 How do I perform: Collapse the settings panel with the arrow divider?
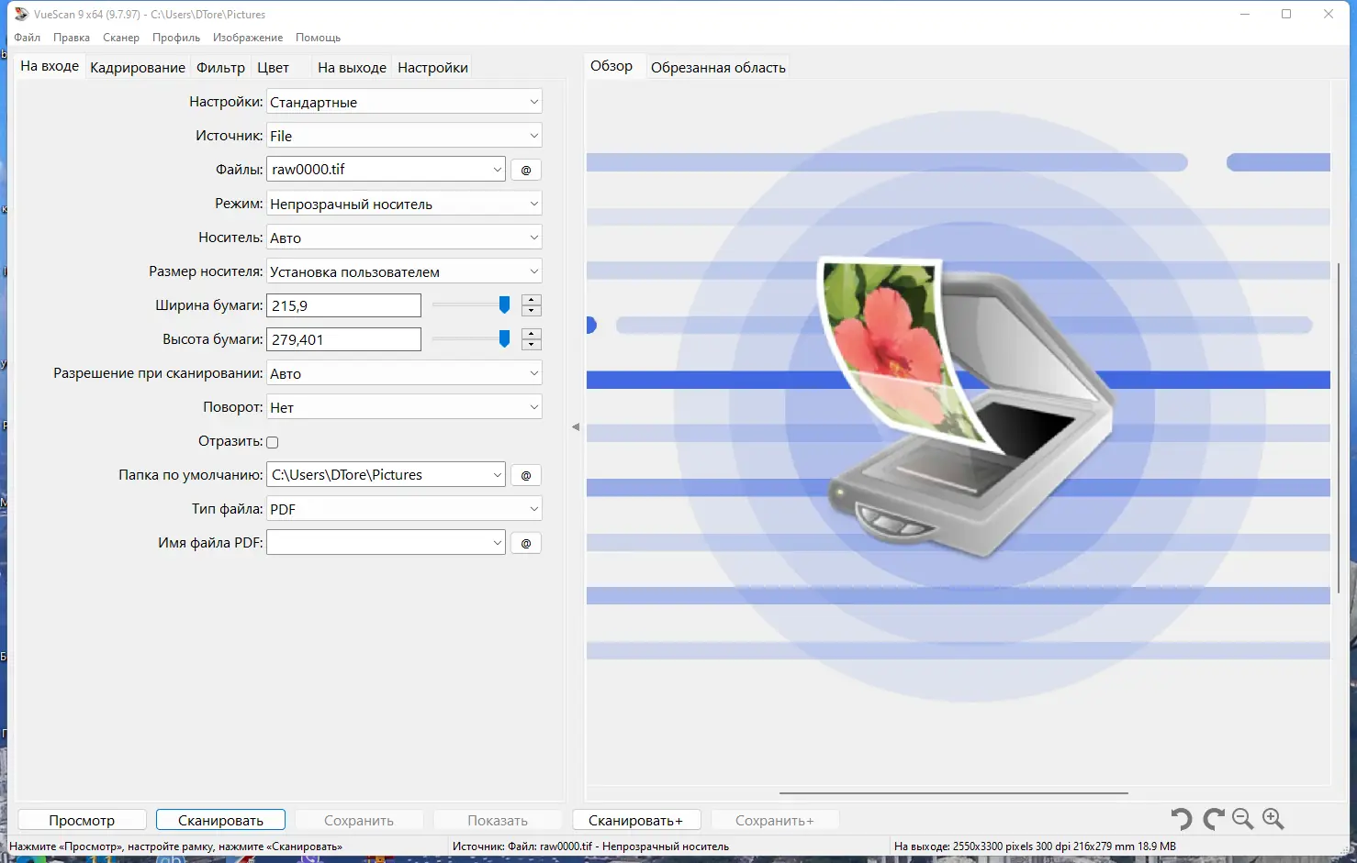[x=577, y=426]
